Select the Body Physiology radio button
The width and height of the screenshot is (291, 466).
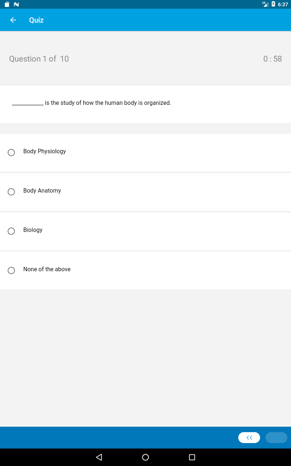click(x=11, y=153)
